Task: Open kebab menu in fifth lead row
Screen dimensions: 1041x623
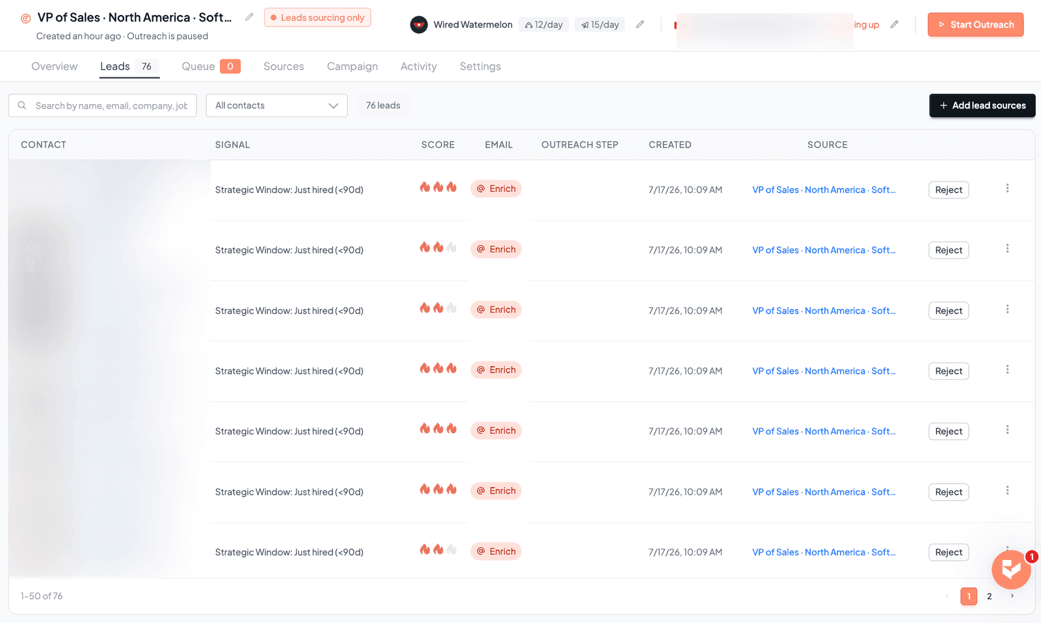Action: point(1007,430)
